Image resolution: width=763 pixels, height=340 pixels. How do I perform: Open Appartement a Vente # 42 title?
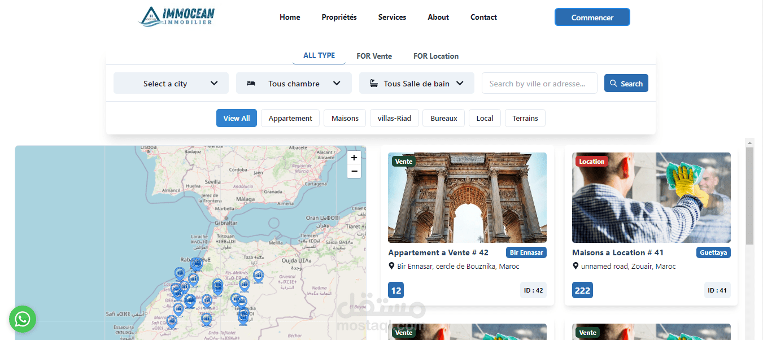click(x=438, y=252)
